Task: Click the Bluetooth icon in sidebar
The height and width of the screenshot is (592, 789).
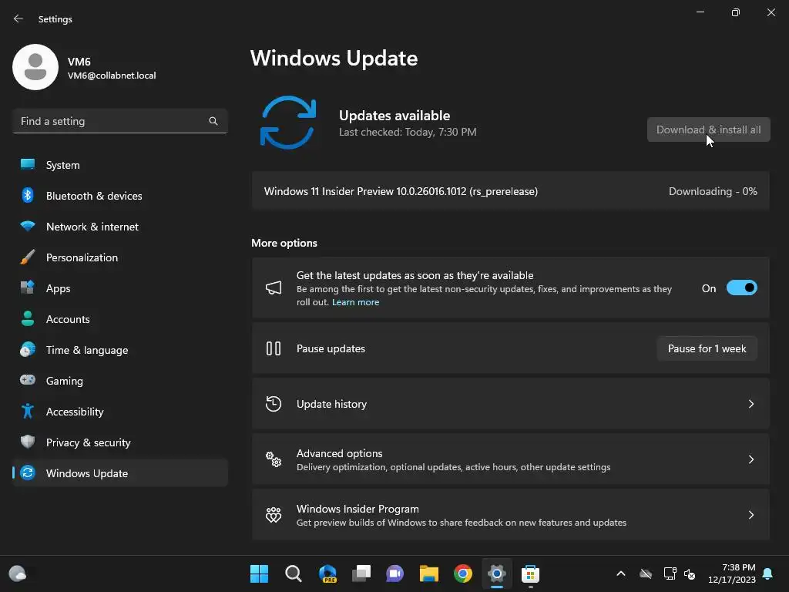Action: tap(28, 195)
